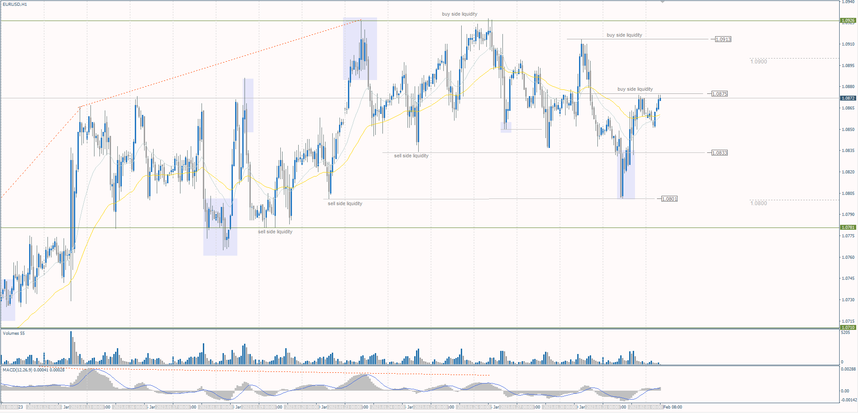
Task: Click the 1.0801 price label box
Action: pos(669,199)
